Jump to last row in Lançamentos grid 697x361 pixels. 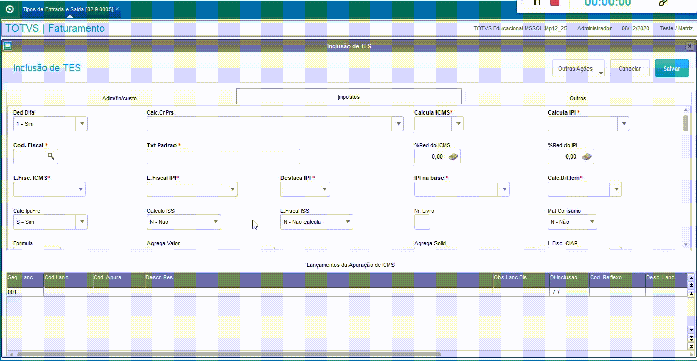pos(691,345)
